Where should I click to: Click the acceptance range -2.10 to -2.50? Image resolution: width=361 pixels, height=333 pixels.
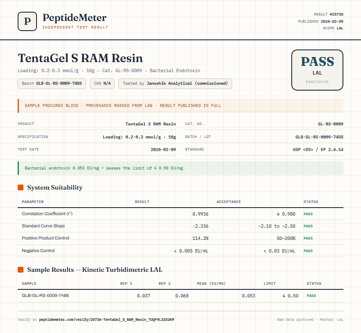(x=277, y=226)
